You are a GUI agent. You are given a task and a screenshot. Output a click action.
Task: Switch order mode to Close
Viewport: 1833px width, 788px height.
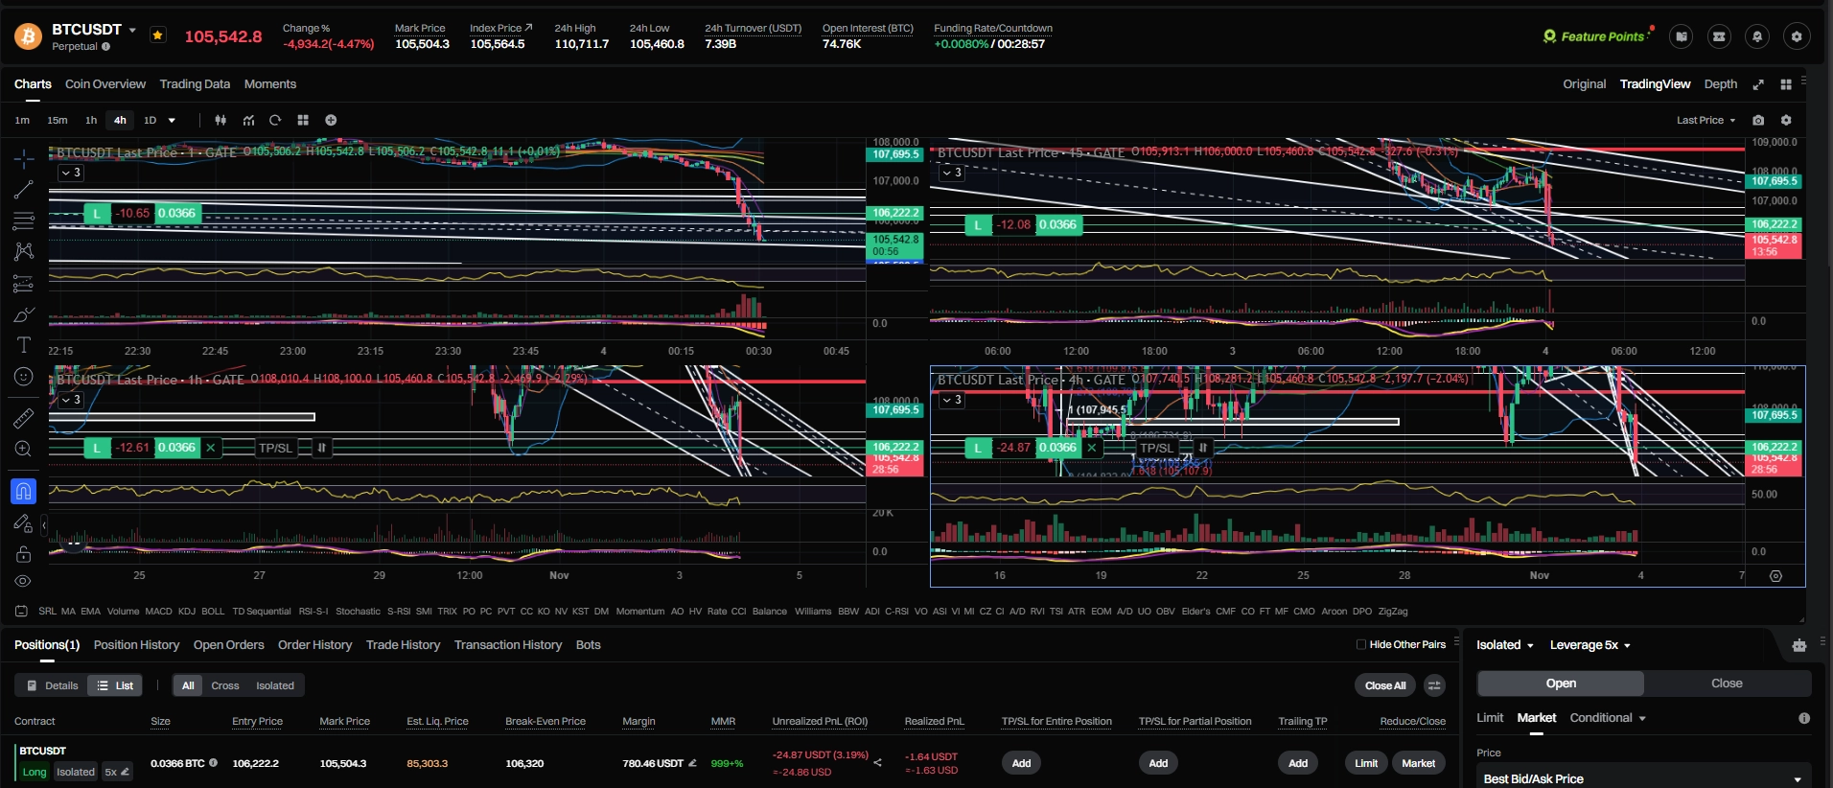tap(1727, 684)
